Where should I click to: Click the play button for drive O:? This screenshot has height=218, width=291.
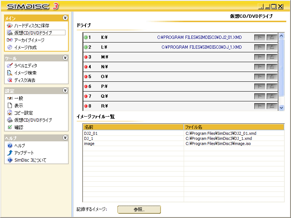(x=259, y=77)
